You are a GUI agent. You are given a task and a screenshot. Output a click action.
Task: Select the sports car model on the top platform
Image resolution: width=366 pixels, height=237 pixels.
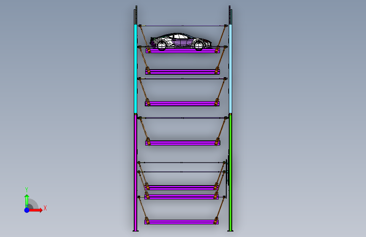181,41
